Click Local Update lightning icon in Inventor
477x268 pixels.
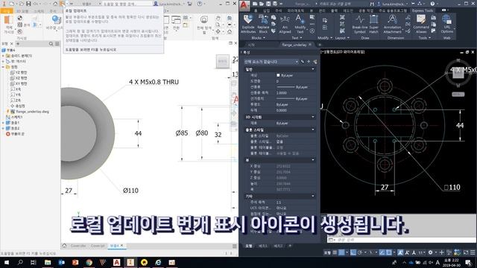(x=62, y=4)
